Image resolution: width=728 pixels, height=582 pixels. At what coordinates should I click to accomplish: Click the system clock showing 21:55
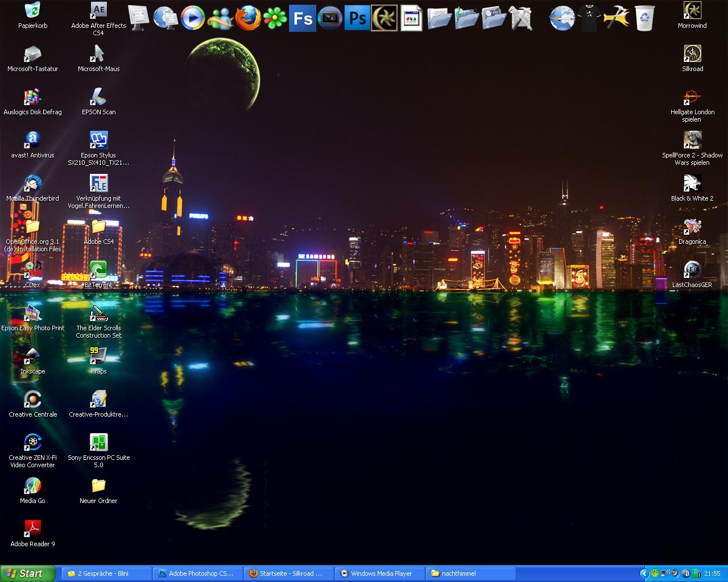point(712,573)
